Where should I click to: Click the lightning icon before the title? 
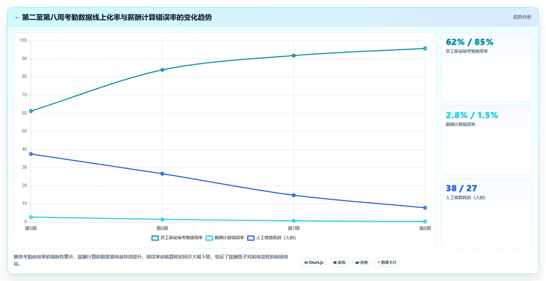(17, 18)
